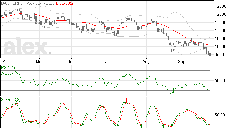
Task: Click the Jun month label
Action: (71, 61)
